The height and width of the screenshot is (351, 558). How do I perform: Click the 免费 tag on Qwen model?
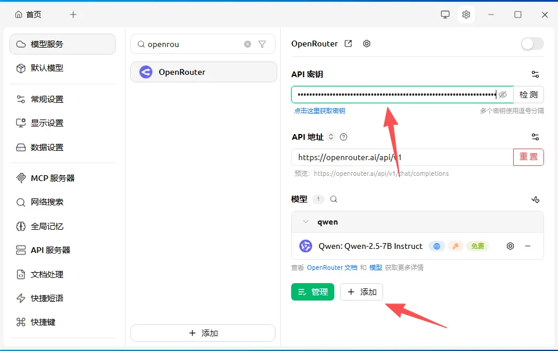(x=478, y=246)
